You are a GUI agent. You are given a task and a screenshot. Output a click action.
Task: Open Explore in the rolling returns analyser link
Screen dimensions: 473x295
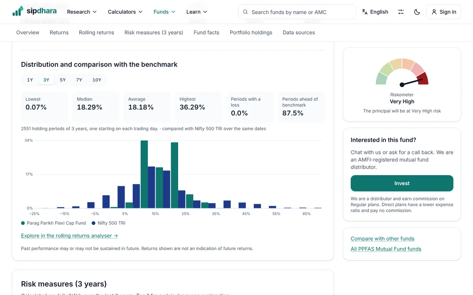coord(69,236)
